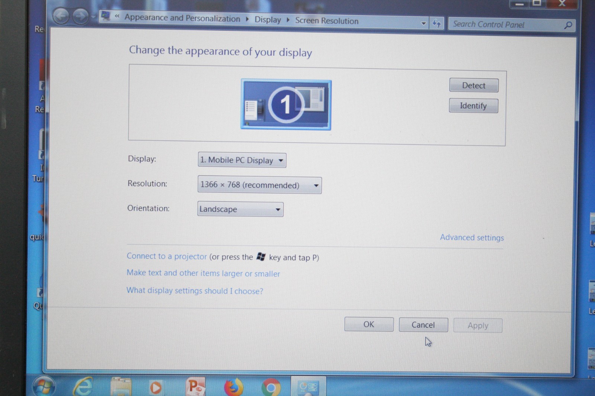Go to Appearance and Personalization breadcrumb
This screenshot has width=595, height=396.
click(x=182, y=18)
